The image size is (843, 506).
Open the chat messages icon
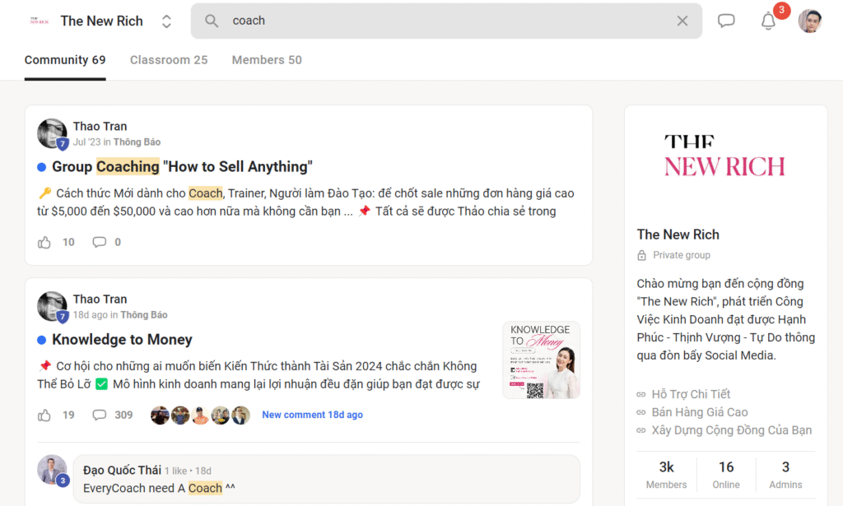coord(726,21)
